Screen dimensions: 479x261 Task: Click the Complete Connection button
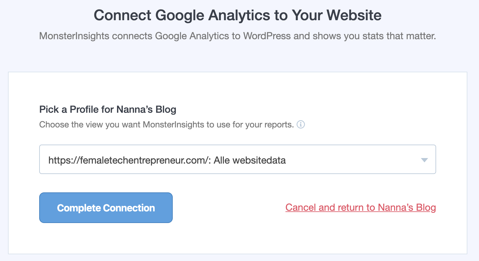(106, 208)
